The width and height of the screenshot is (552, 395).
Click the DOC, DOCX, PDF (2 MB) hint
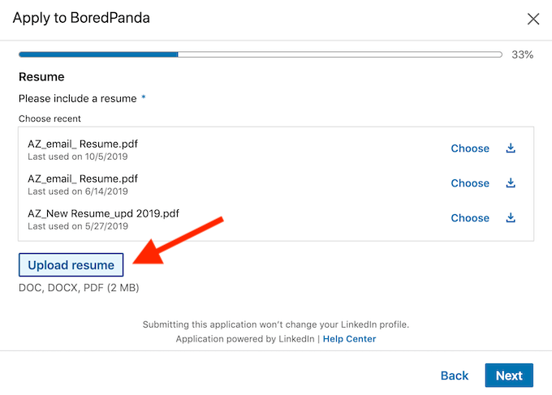tap(80, 287)
